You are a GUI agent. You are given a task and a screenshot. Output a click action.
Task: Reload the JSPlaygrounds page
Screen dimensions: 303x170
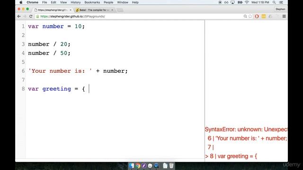tap(31, 17)
